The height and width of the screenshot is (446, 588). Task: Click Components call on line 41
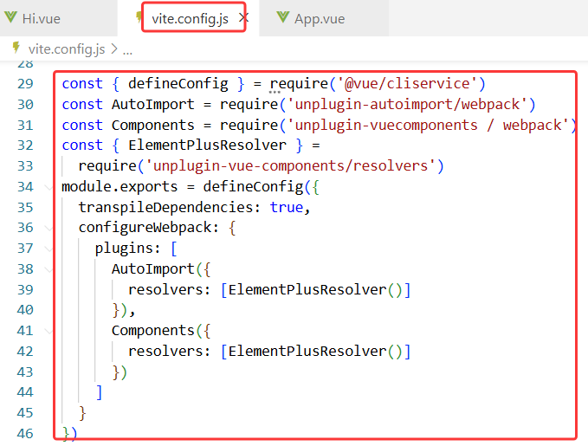153,331
